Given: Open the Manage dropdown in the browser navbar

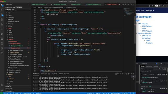Looking at the screenshot, I should 150,10.
